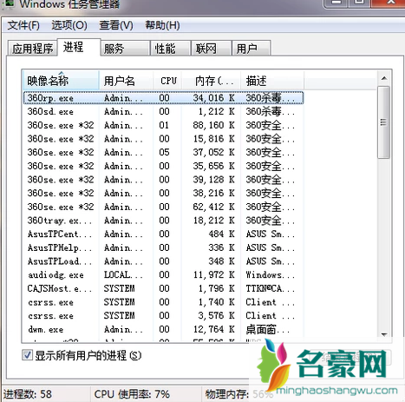
Task: Select the 360sd.exe process row
Action: click(x=163, y=111)
